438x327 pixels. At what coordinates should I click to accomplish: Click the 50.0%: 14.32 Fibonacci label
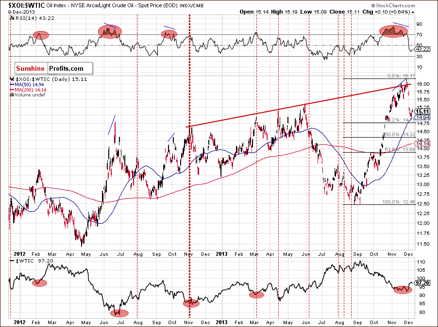(400, 134)
